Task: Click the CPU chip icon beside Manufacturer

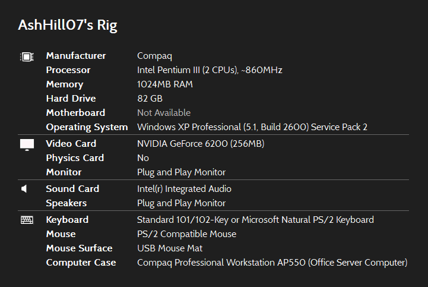Action: (27, 56)
